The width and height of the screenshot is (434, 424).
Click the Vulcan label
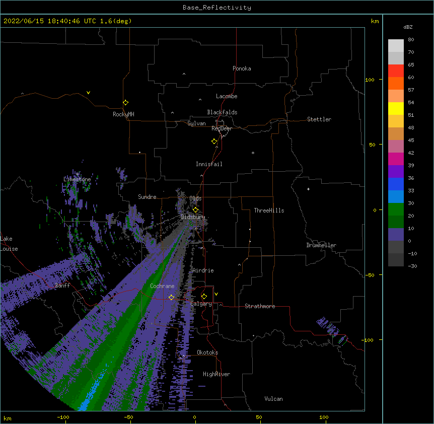tap(273, 399)
